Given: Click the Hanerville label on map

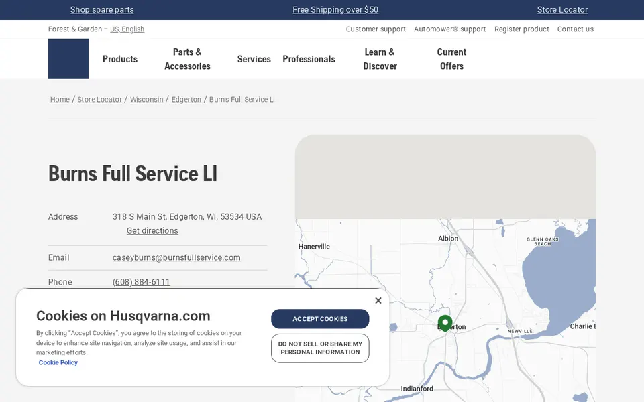Looking at the screenshot, I should pos(314,247).
